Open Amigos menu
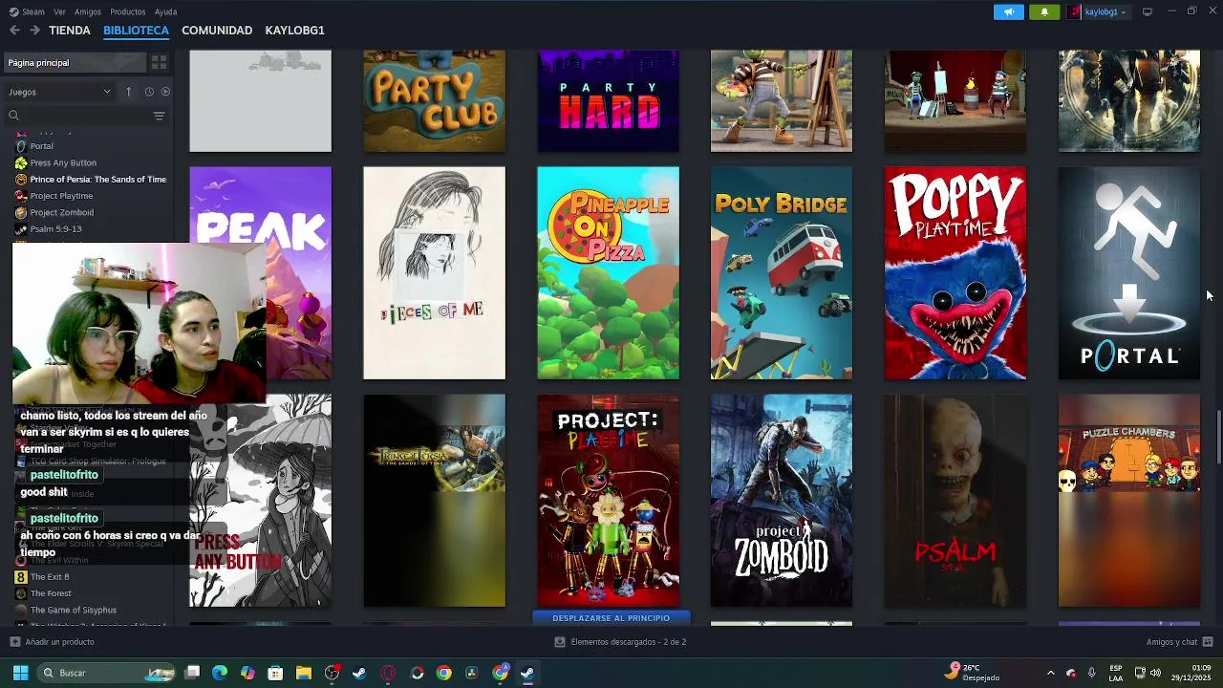 (88, 11)
